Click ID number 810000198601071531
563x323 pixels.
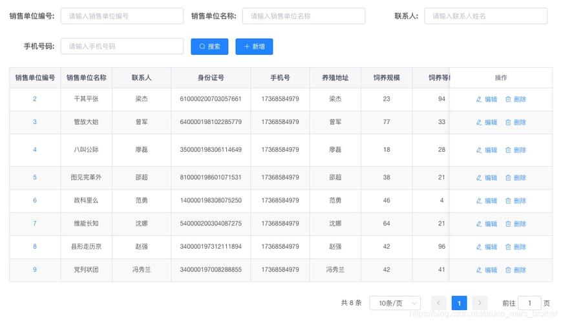pos(211,177)
